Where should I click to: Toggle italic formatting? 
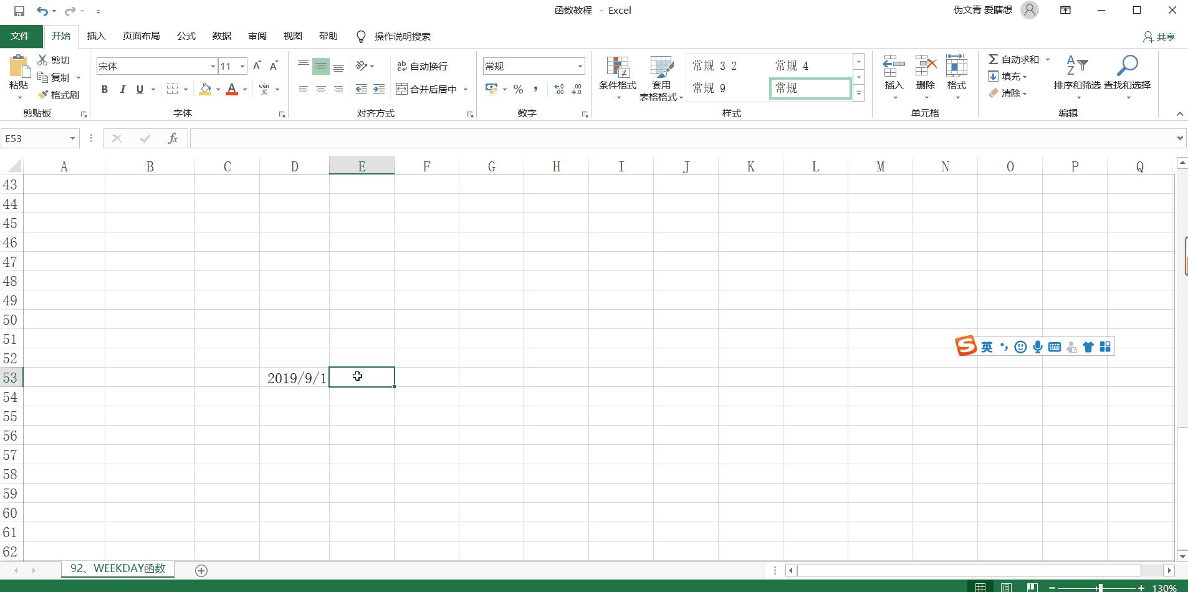(123, 89)
